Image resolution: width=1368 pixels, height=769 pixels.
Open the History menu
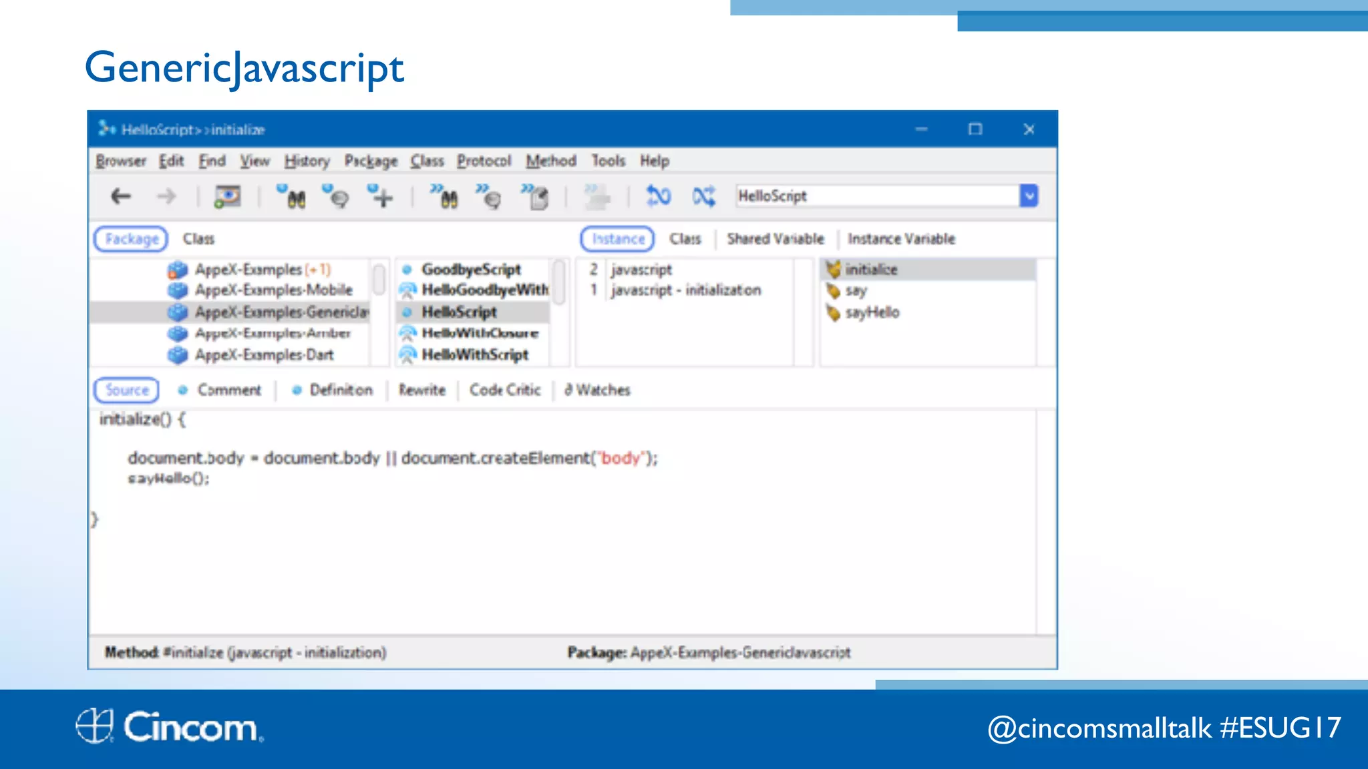click(307, 161)
